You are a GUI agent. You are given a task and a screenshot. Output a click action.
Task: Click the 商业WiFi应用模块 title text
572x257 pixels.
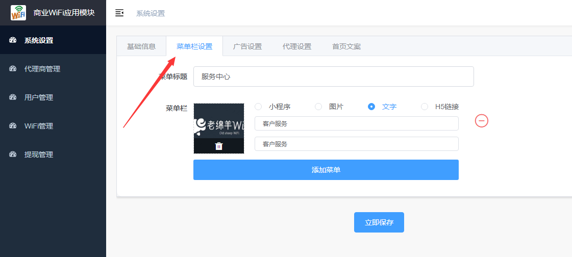point(64,13)
